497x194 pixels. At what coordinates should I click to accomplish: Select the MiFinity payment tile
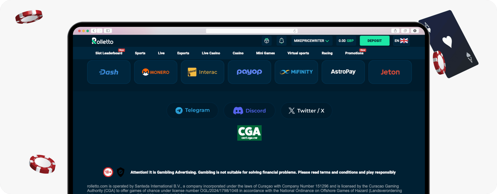pyautogui.click(x=296, y=72)
